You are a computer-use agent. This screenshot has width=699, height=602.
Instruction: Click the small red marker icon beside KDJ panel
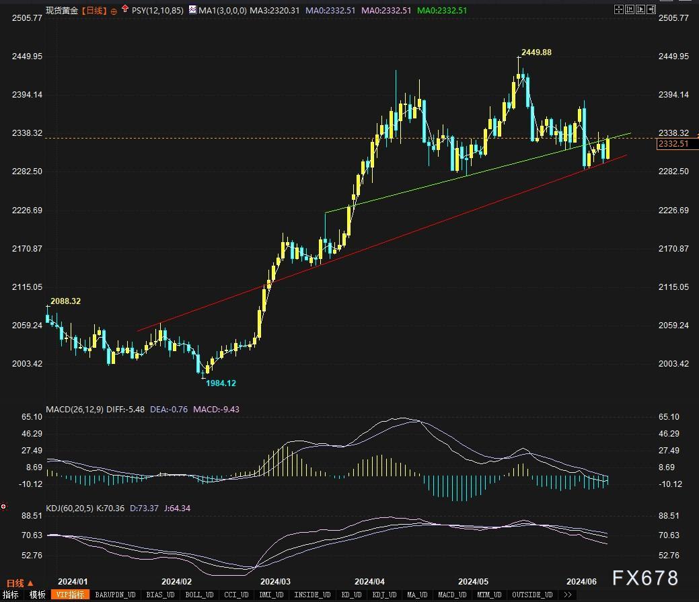pyautogui.click(x=4, y=506)
